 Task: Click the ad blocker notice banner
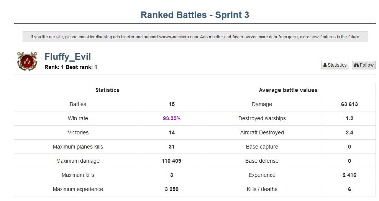(195, 37)
